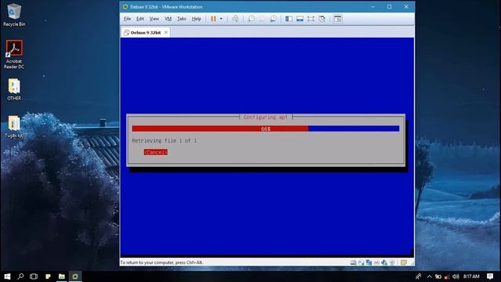Open Sticky Notes from taskbar
Viewport: 501px width, 282px height.
(48, 277)
